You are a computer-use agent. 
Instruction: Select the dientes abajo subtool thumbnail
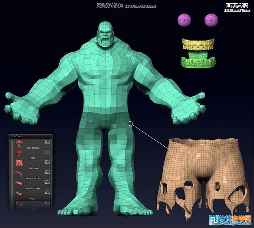pyautogui.click(x=19, y=183)
